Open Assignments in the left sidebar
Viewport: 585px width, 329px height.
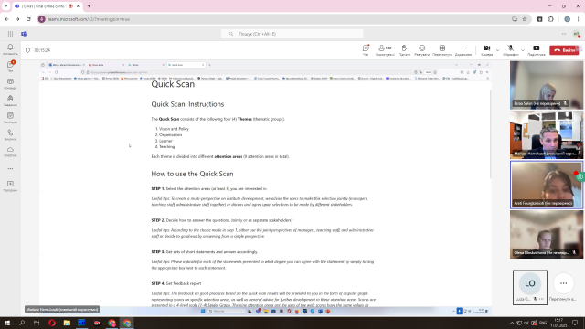coord(10,101)
